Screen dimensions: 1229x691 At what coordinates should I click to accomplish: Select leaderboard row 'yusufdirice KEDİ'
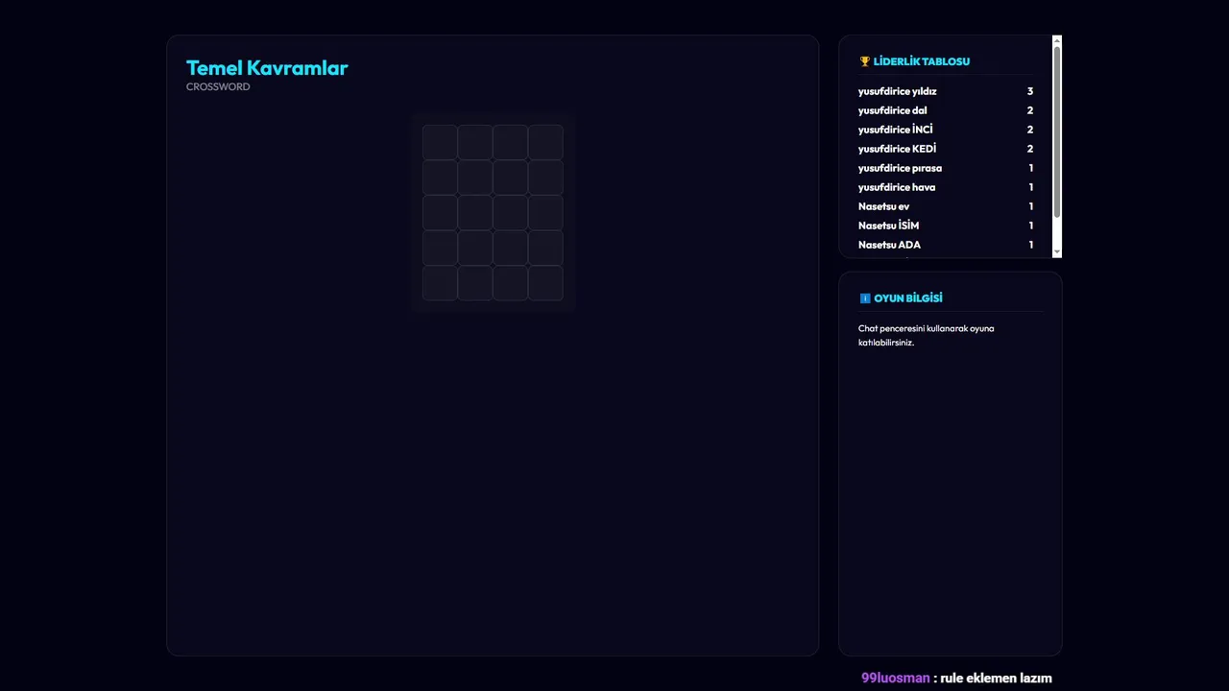(x=946, y=149)
